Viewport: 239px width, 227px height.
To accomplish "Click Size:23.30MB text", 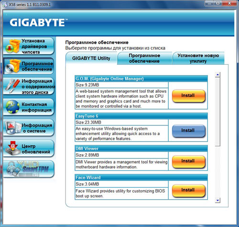I will click(88, 123).
